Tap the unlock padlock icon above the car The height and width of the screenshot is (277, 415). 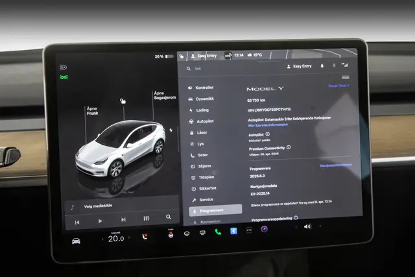[x=123, y=101]
